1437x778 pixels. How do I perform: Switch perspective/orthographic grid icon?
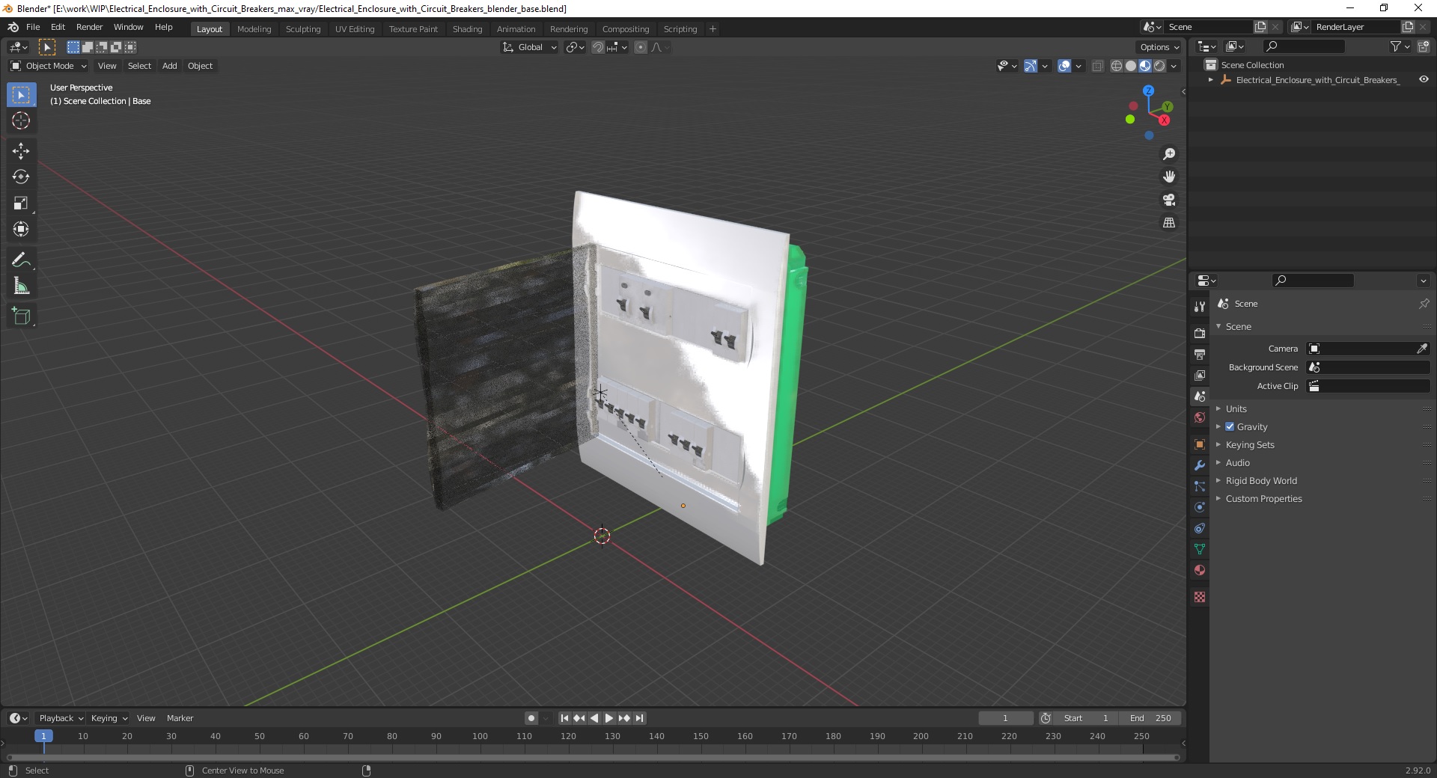pyautogui.click(x=1169, y=222)
